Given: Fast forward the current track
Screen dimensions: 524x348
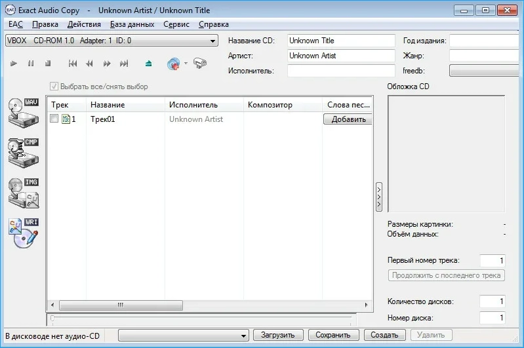Looking at the screenshot, I should [x=107, y=64].
